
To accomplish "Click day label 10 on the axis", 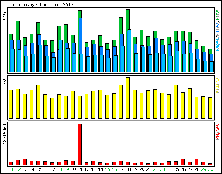I will click(73, 170).
